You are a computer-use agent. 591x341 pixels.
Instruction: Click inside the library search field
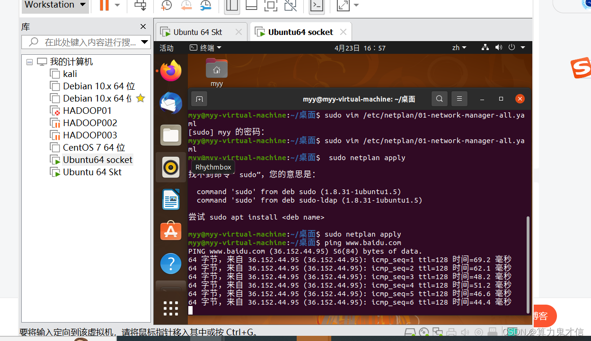tap(85, 42)
